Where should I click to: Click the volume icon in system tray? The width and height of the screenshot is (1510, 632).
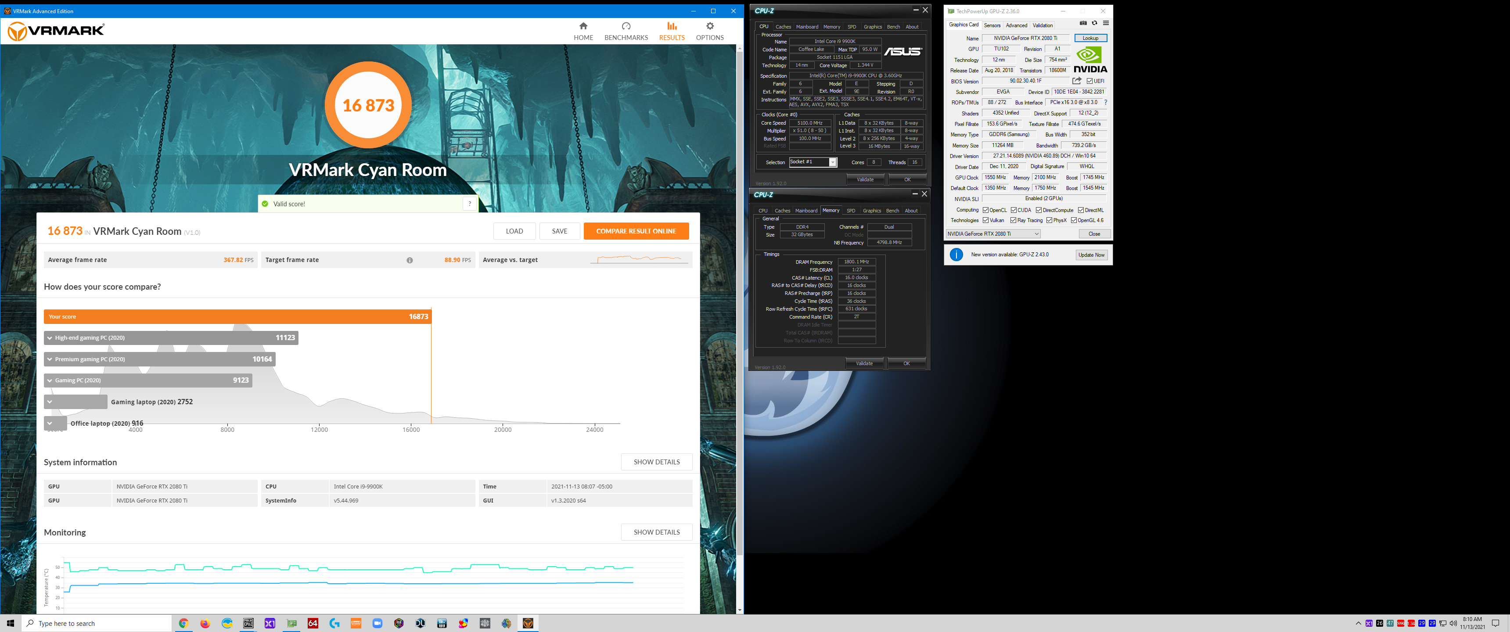click(1453, 623)
